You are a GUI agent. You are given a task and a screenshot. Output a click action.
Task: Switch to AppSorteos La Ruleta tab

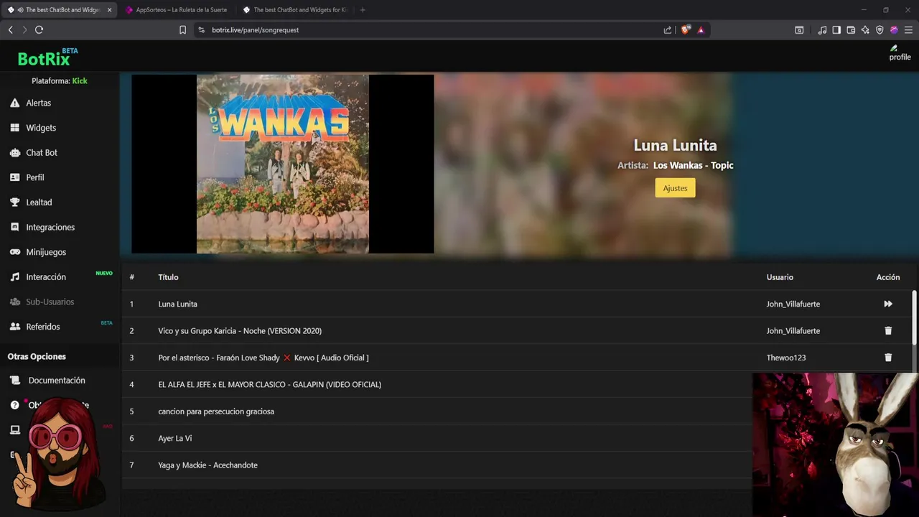tap(176, 10)
